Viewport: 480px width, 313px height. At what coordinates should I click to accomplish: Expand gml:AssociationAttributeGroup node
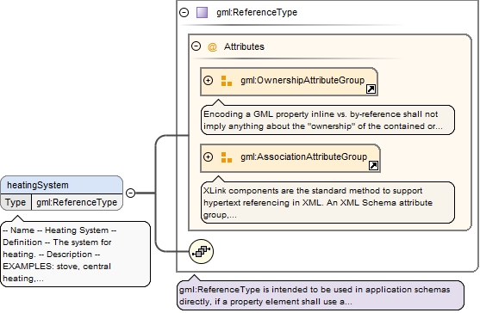tap(209, 157)
